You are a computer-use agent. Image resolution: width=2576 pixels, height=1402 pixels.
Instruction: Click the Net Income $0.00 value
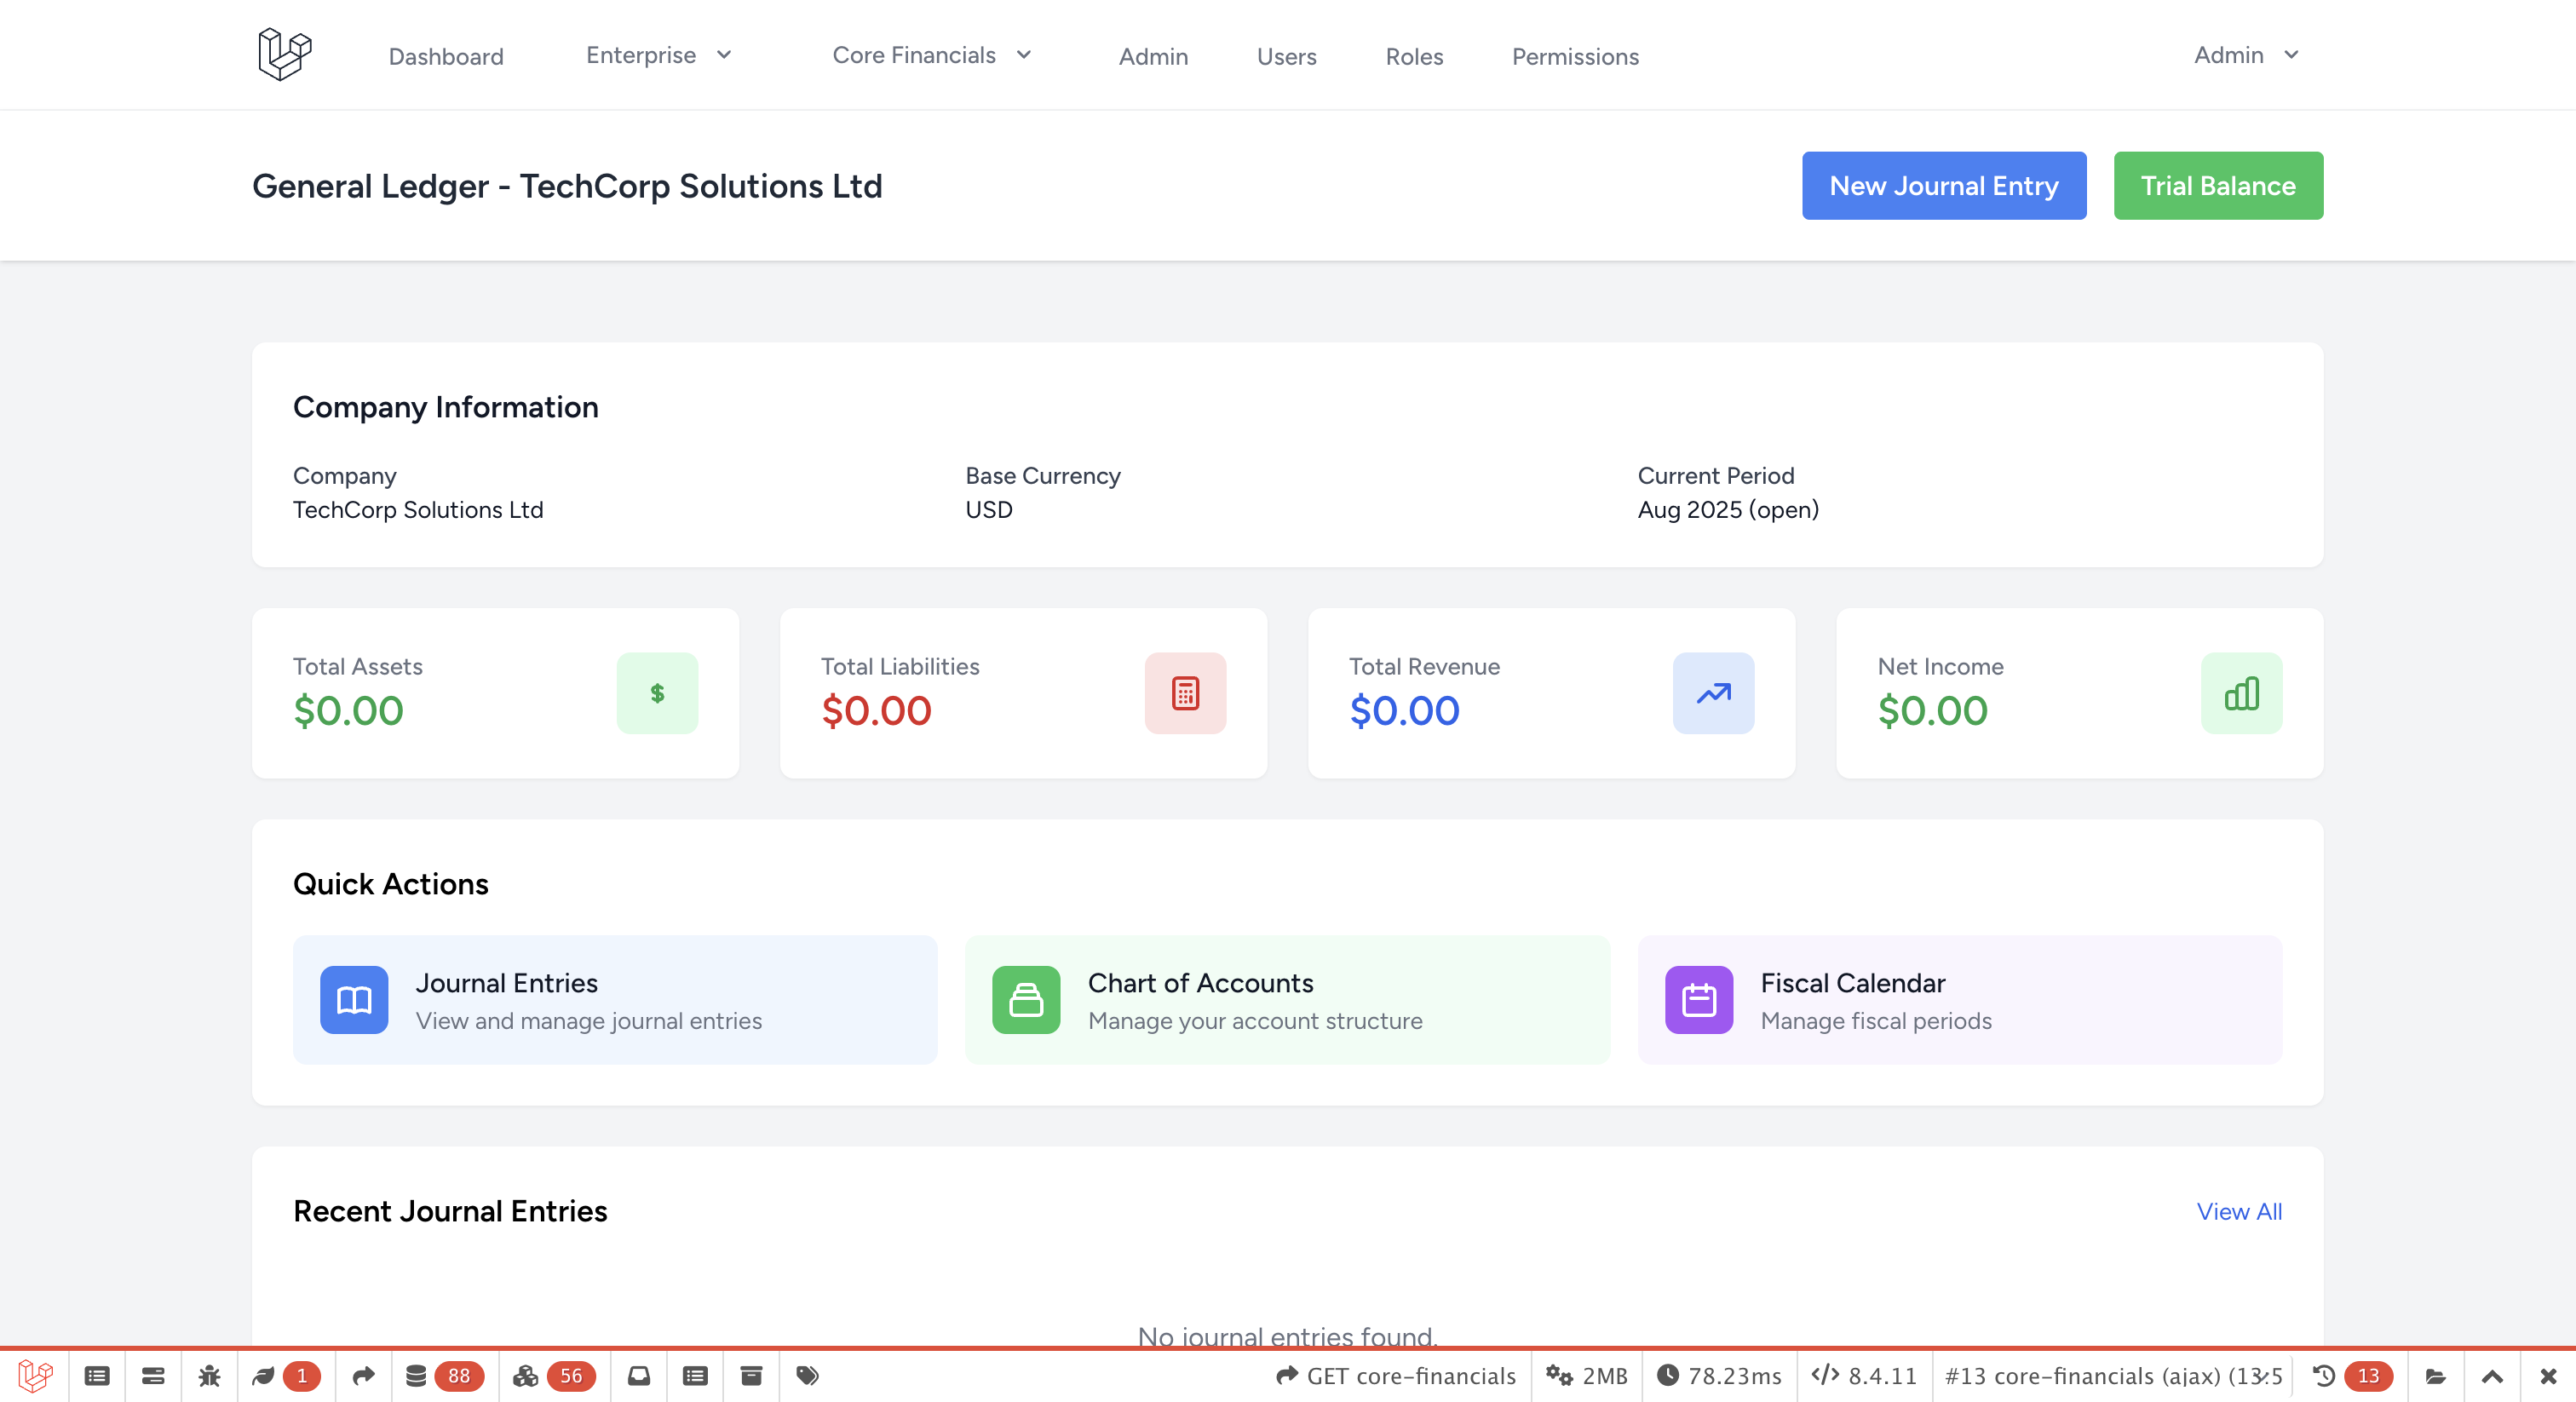(x=1932, y=711)
